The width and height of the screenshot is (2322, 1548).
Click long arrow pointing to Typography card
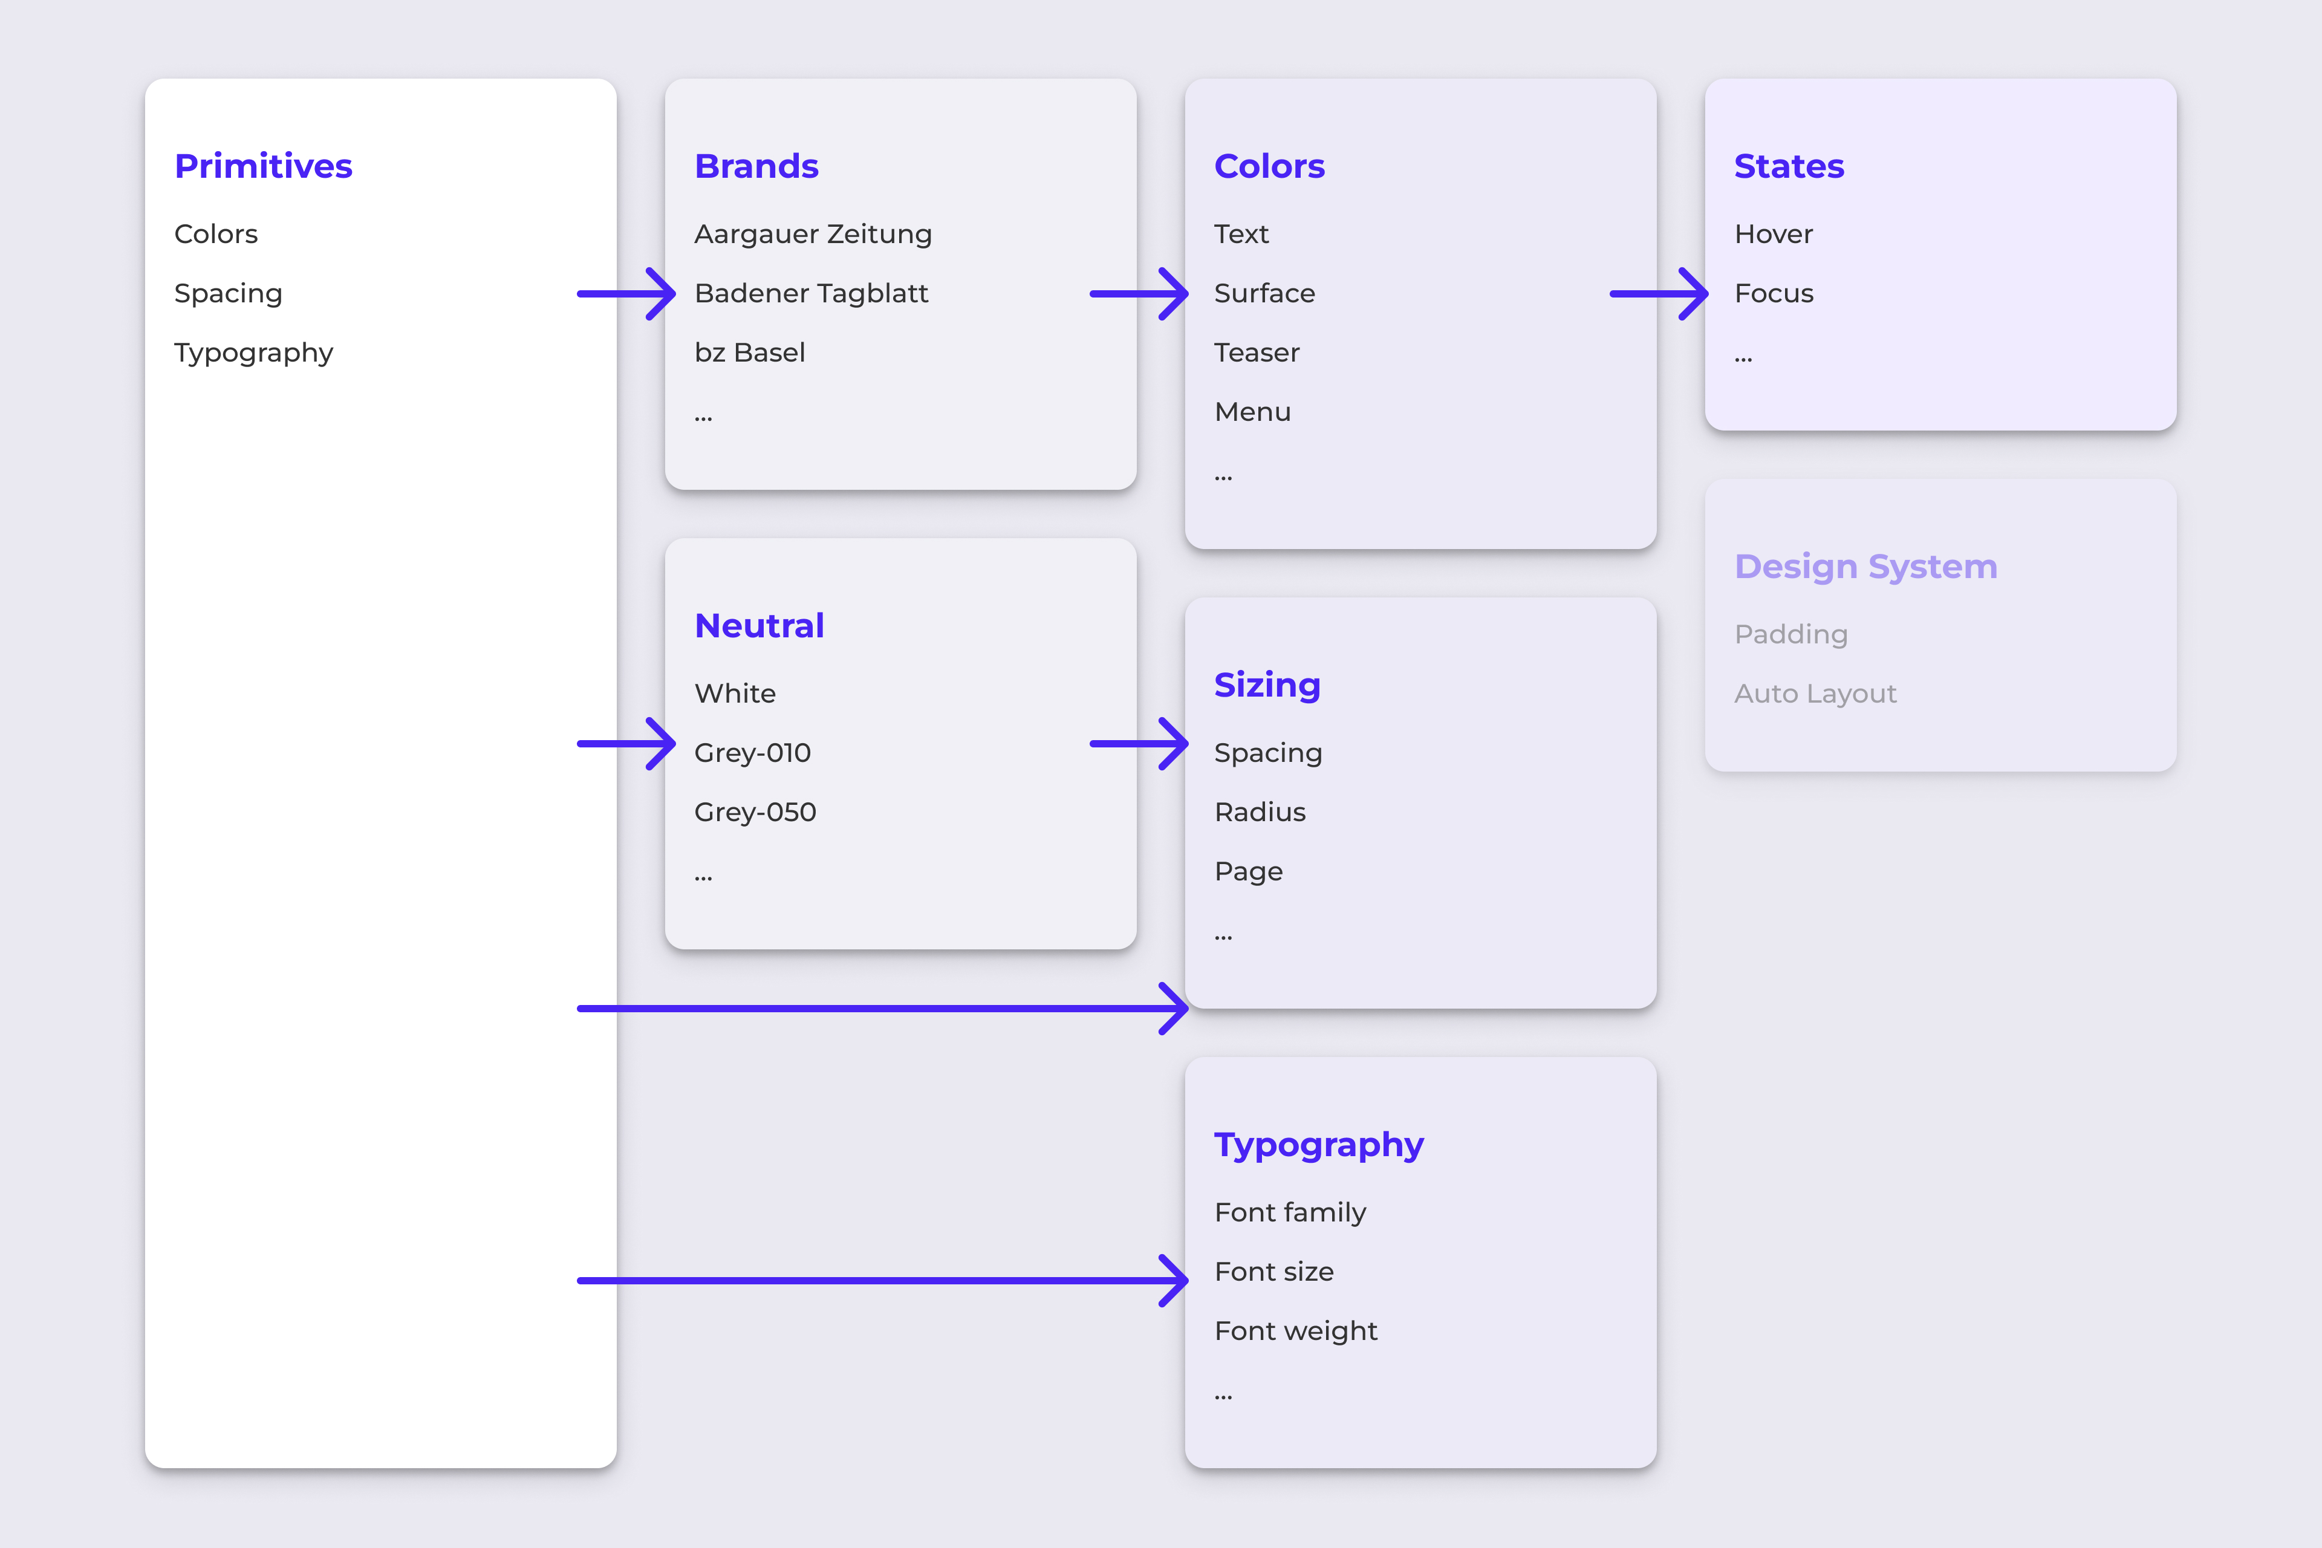(882, 1281)
